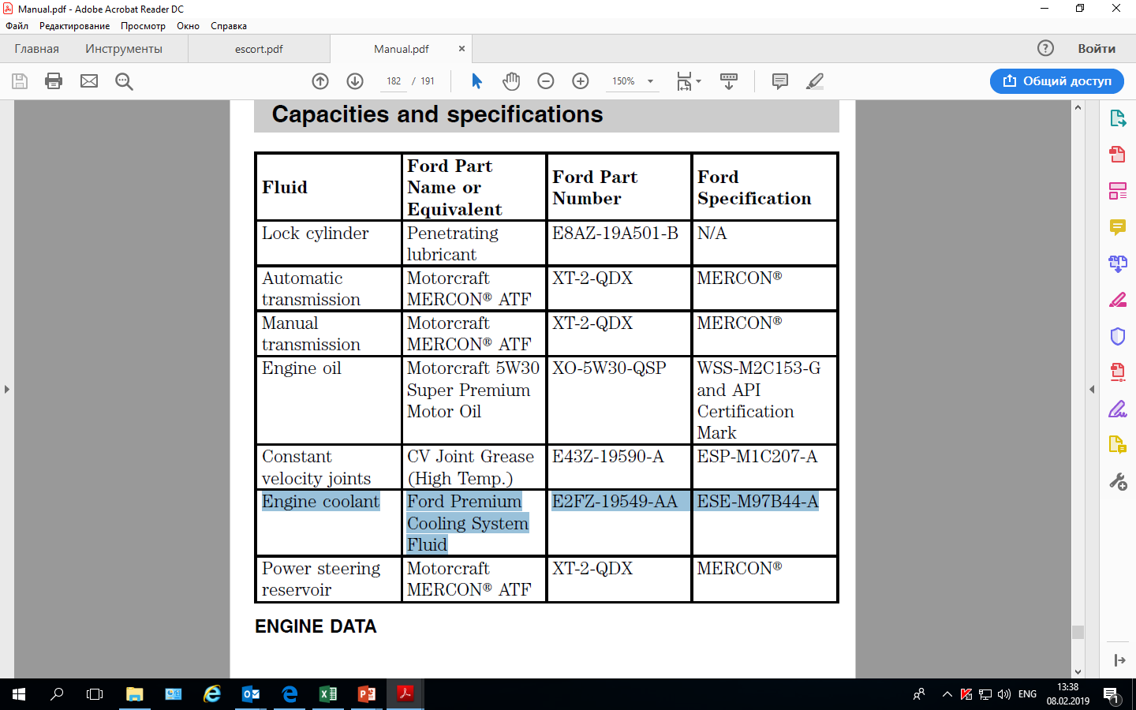The width and height of the screenshot is (1136, 710).
Task: Open PowerPoint from the taskbar
Action: click(367, 694)
